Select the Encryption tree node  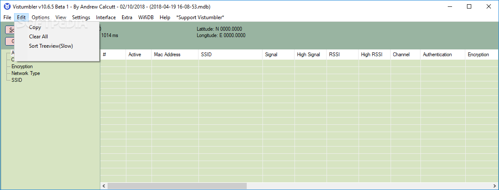22,66
